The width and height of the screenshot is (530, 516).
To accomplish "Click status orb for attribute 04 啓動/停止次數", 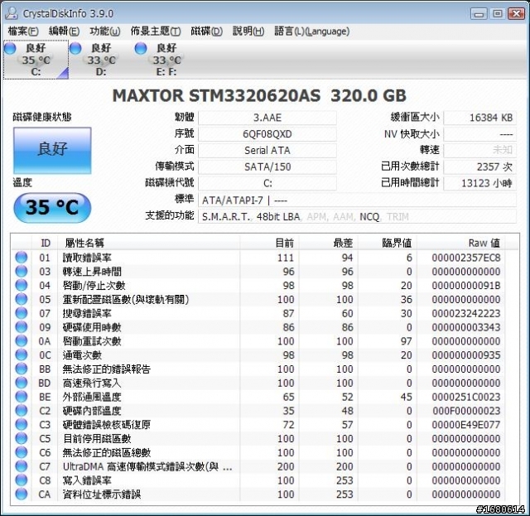I will pyautogui.click(x=22, y=285).
